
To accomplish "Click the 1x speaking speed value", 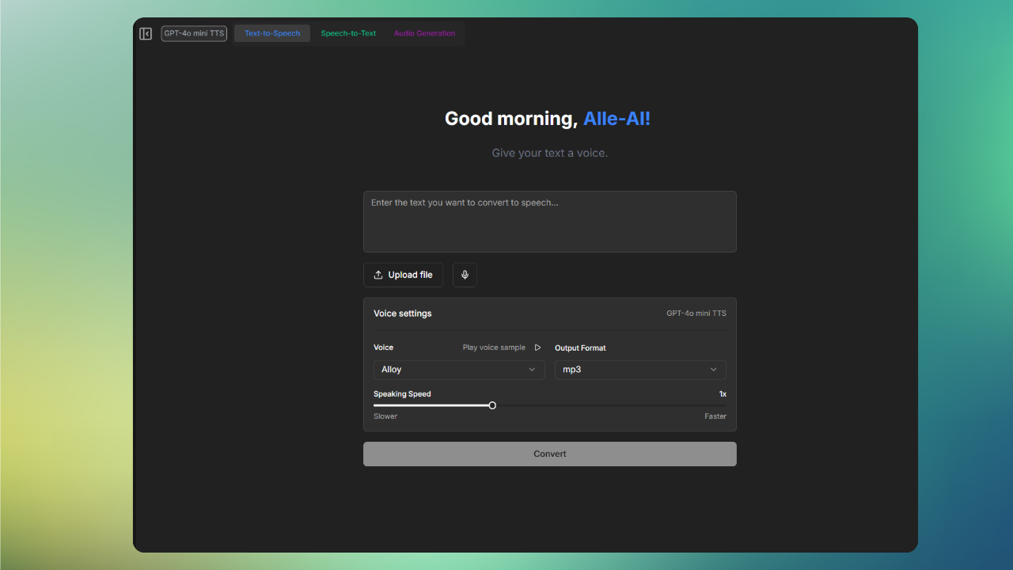I will (x=722, y=394).
